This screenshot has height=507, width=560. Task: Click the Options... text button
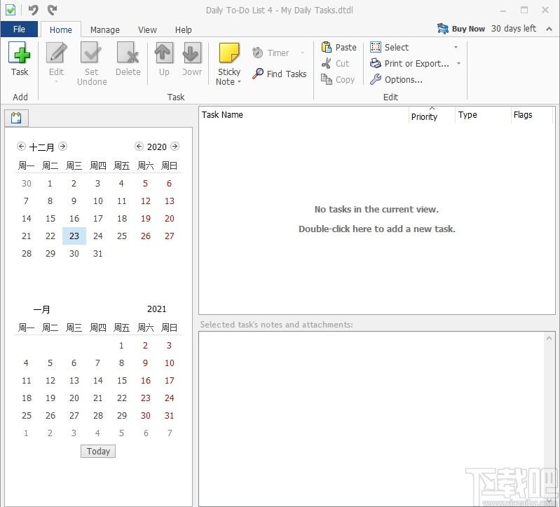[403, 80]
